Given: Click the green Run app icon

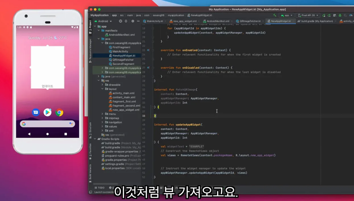Looking at the screenshot, I should pos(324,15).
